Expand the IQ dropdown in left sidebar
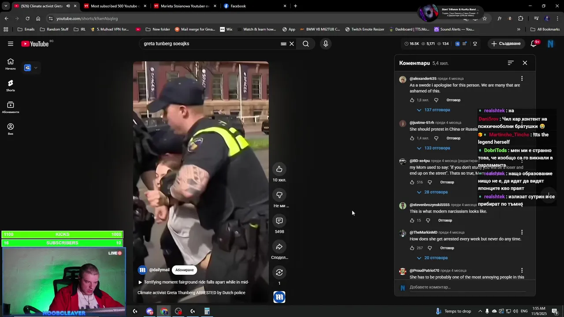 pyautogui.click(x=36, y=68)
